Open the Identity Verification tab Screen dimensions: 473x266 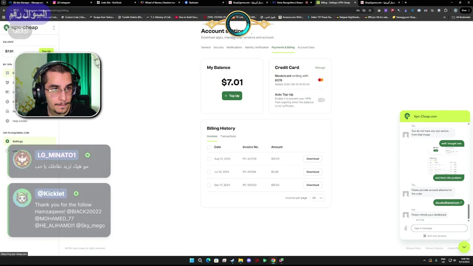[x=257, y=47]
